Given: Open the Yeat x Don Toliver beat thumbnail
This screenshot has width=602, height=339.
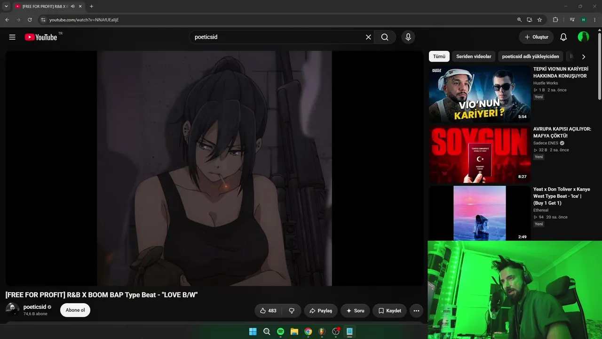Looking at the screenshot, I should pos(479,213).
